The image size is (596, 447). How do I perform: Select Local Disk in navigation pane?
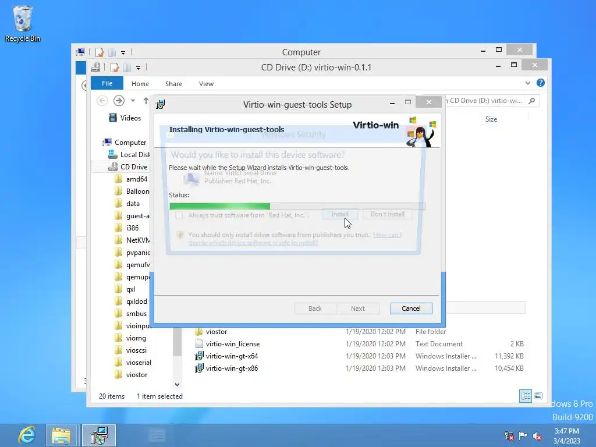[129, 155]
